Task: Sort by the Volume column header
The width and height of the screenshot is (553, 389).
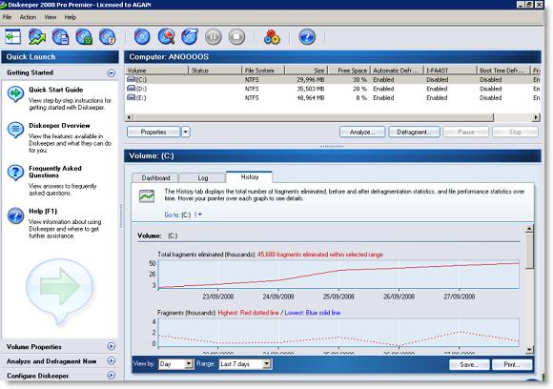Action: 156,71
